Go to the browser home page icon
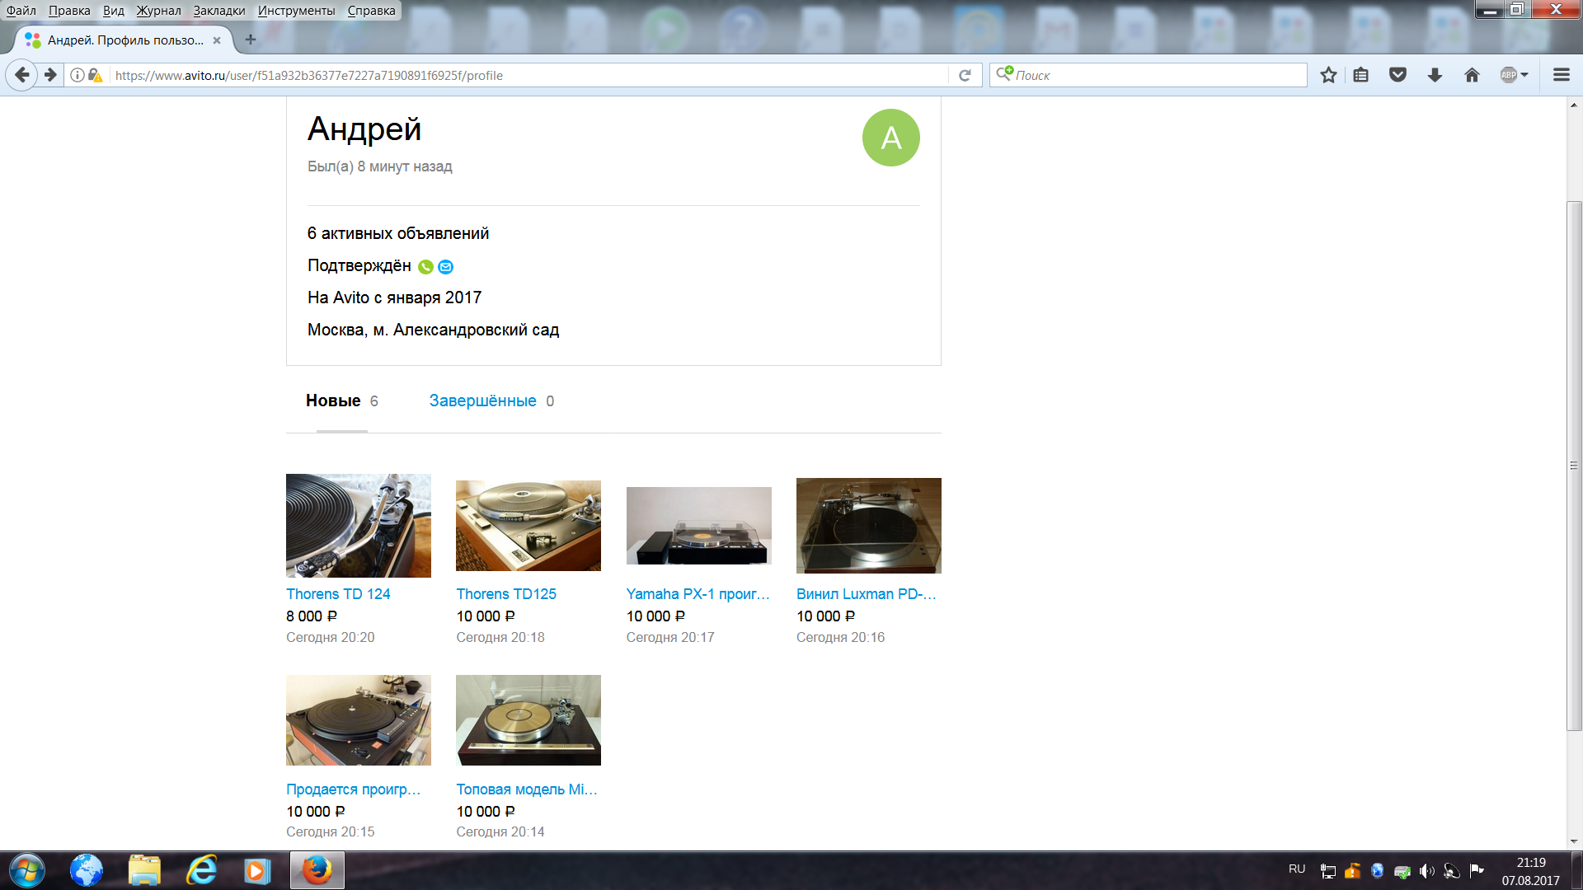 click(1472, 75)
